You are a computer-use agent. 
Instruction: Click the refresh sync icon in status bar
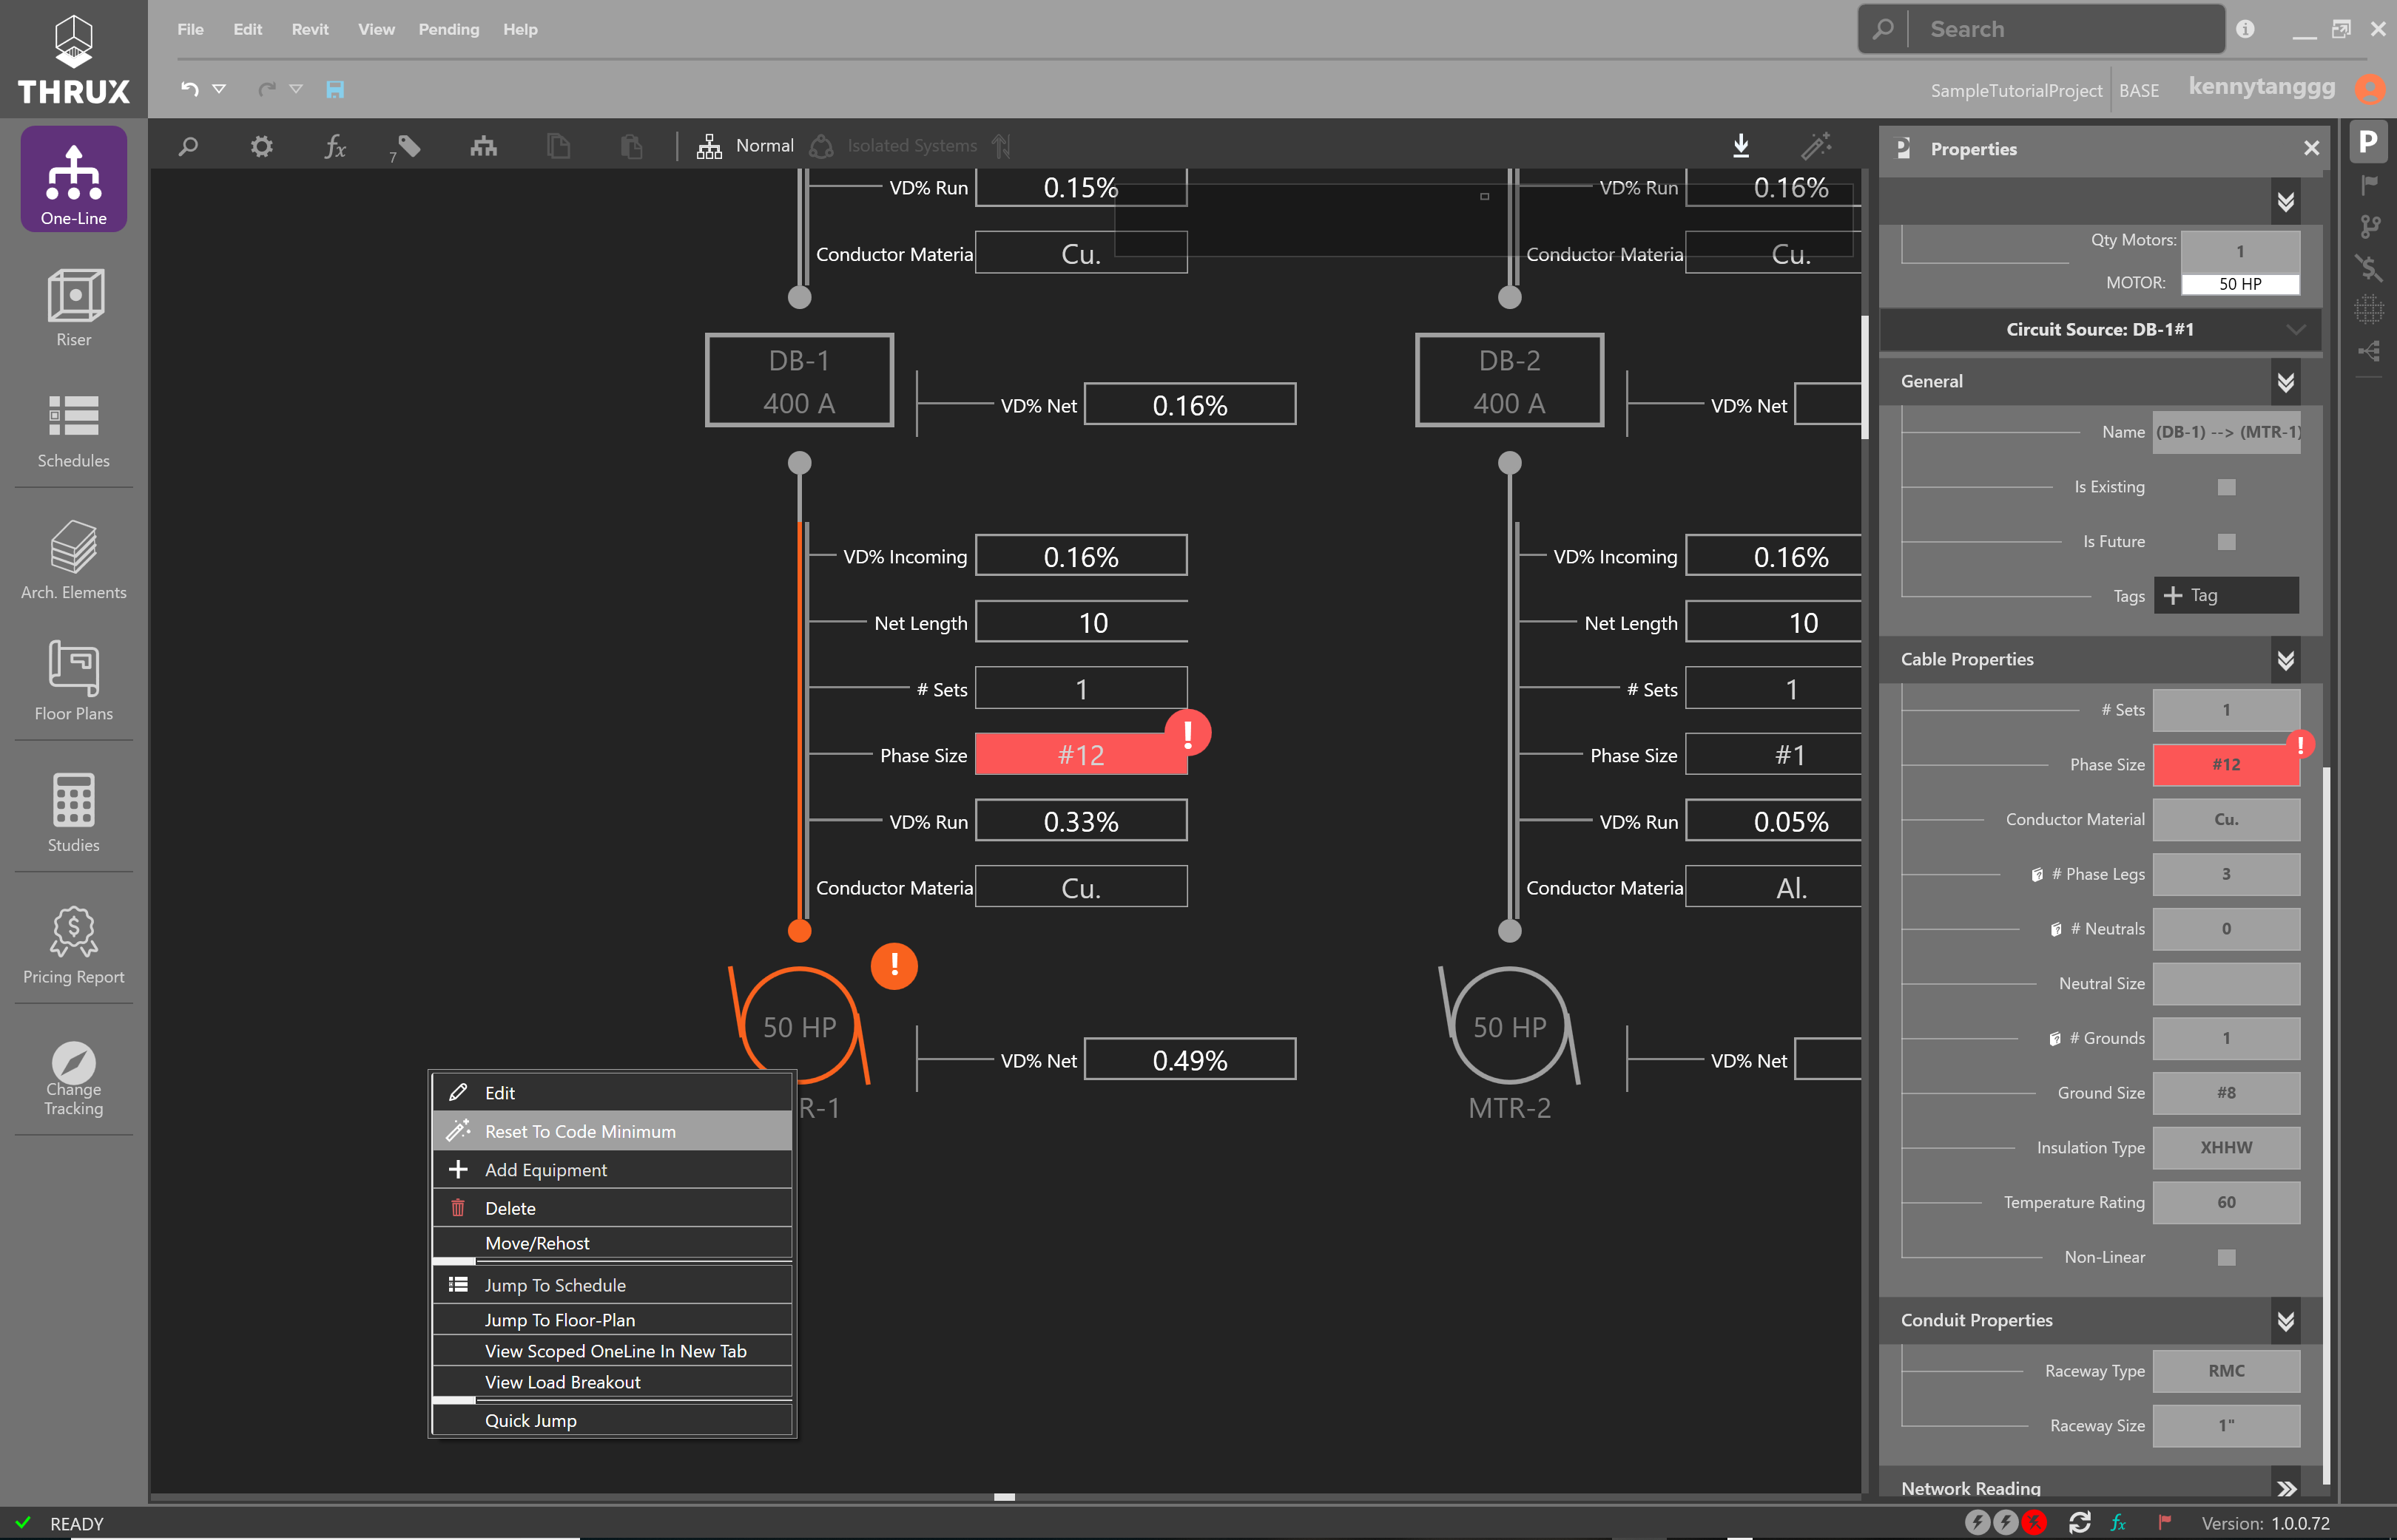[x=2080, y=1522]
